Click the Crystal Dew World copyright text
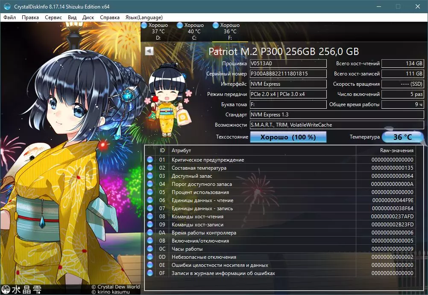This screenshot has width=428, height=295. pos(115,286)
